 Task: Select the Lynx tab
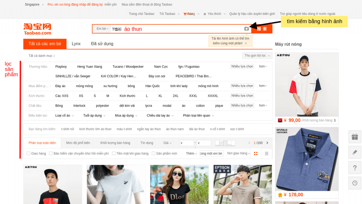click(76, 44)
